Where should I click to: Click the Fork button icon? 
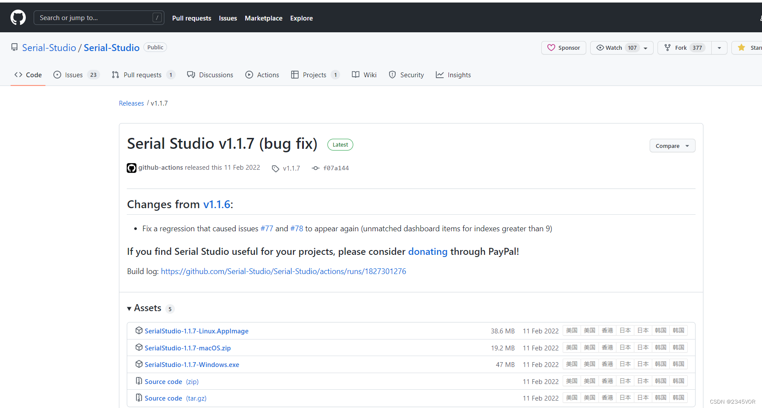(x=668, y=48)
